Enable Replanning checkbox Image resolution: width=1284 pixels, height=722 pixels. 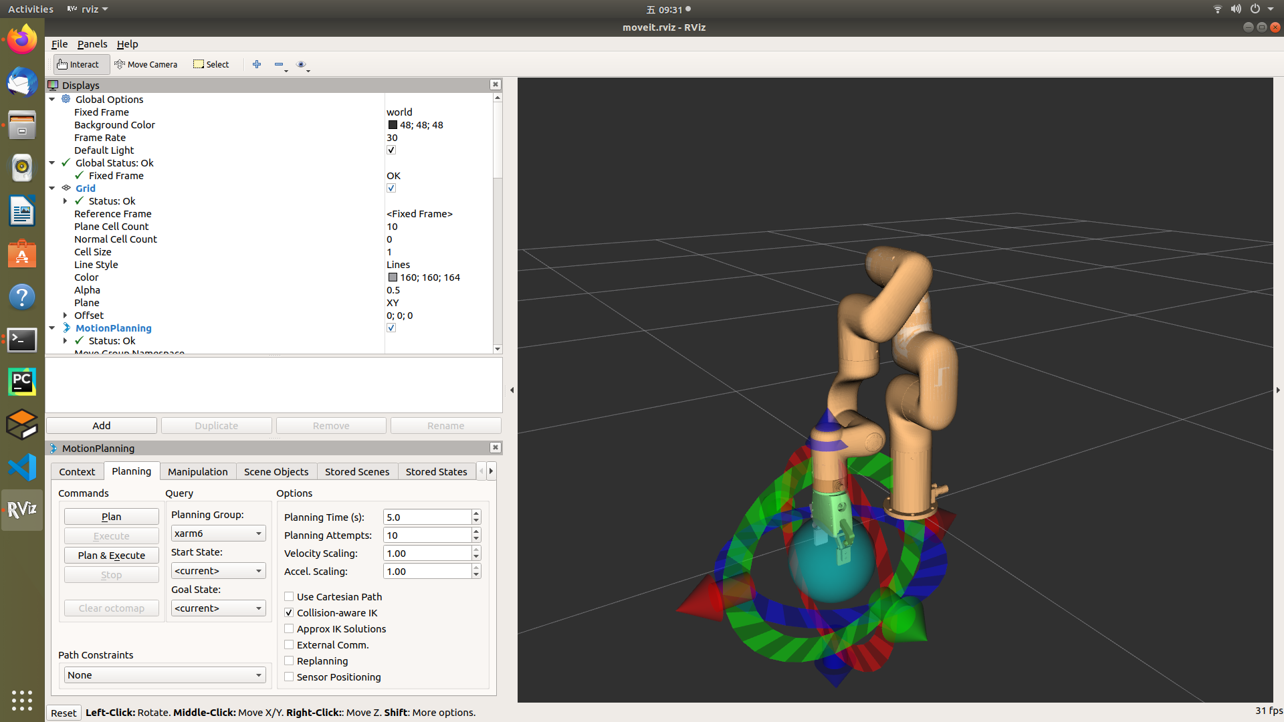[289, 660]
